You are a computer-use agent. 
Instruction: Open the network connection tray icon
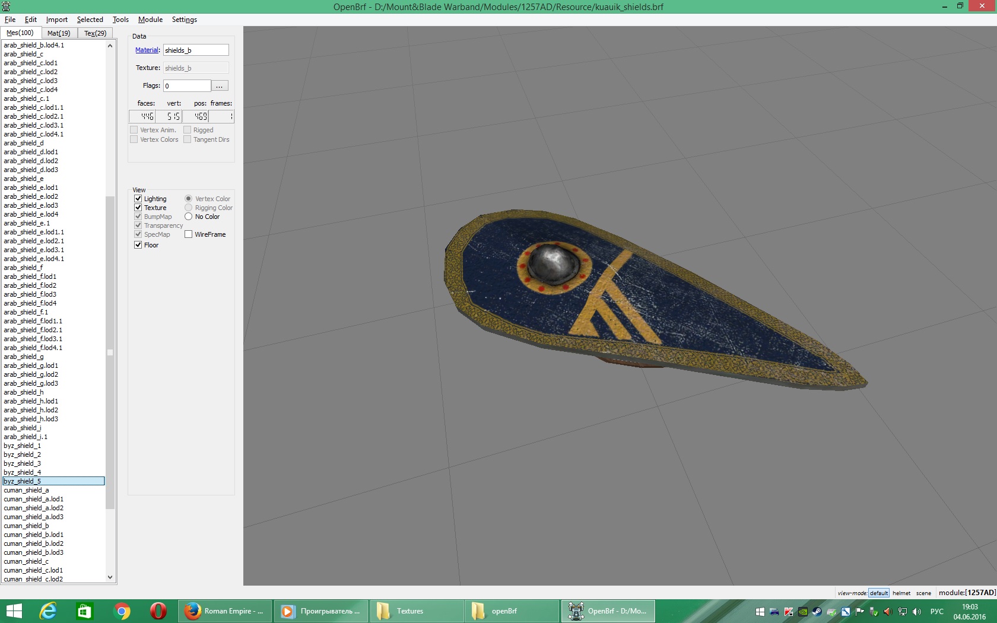pyautogui.click(x=903, y=612)
